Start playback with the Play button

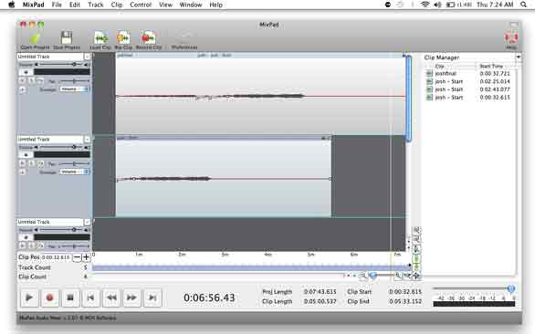pyautogui.click(x=29, y=297)
